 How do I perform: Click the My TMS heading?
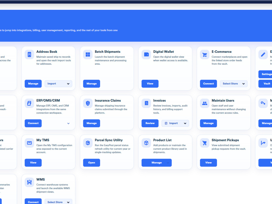point(43,140)
